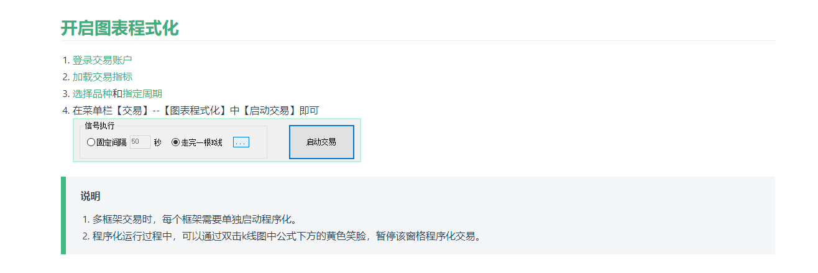Click the 说明 note title
Image resolution: width=818 pixels, height=273 pixels.
click(x=90, y=197)
